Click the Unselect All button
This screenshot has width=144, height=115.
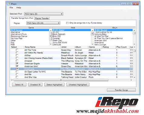coord(35,85)
